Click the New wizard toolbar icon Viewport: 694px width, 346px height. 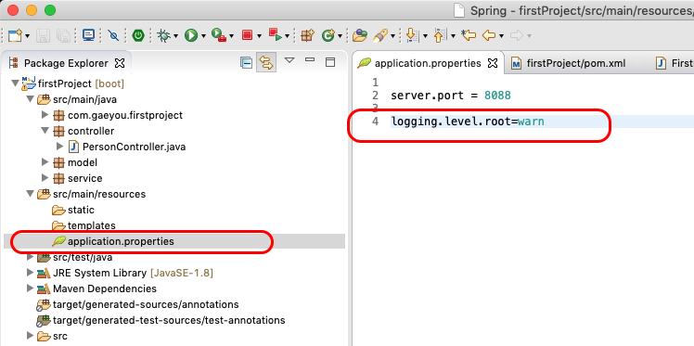point(15,35)
